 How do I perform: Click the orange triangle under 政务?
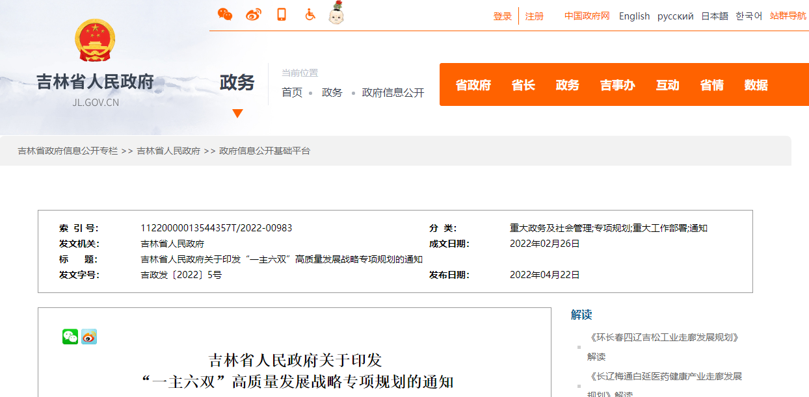tap(237, 114)
